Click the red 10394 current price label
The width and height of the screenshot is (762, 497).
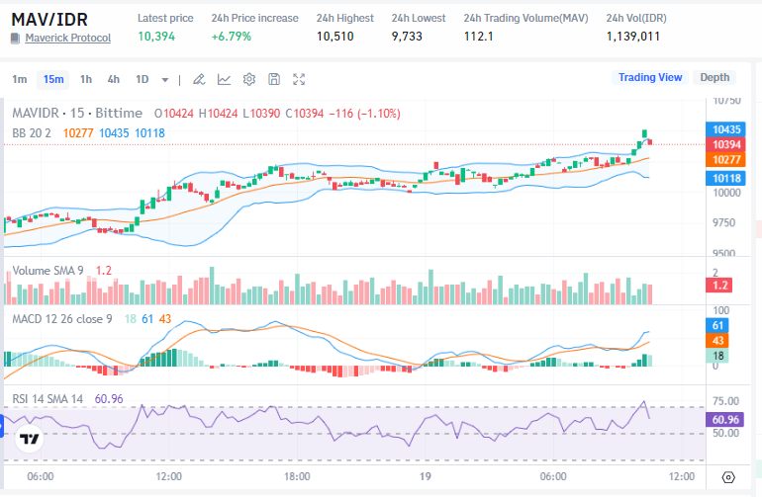click(726, 144)
